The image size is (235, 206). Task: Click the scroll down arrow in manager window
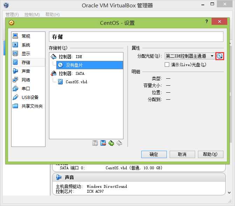click(x=229, y=192)
